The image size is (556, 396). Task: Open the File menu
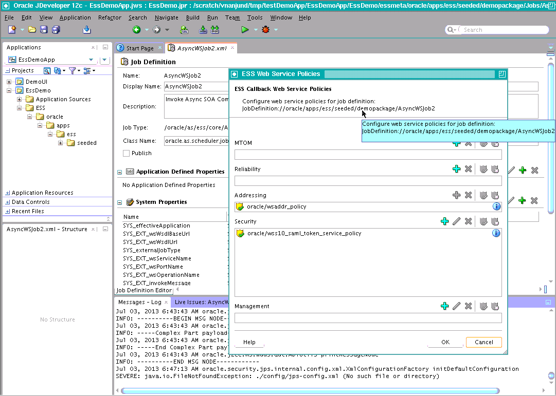pos(9,17)
